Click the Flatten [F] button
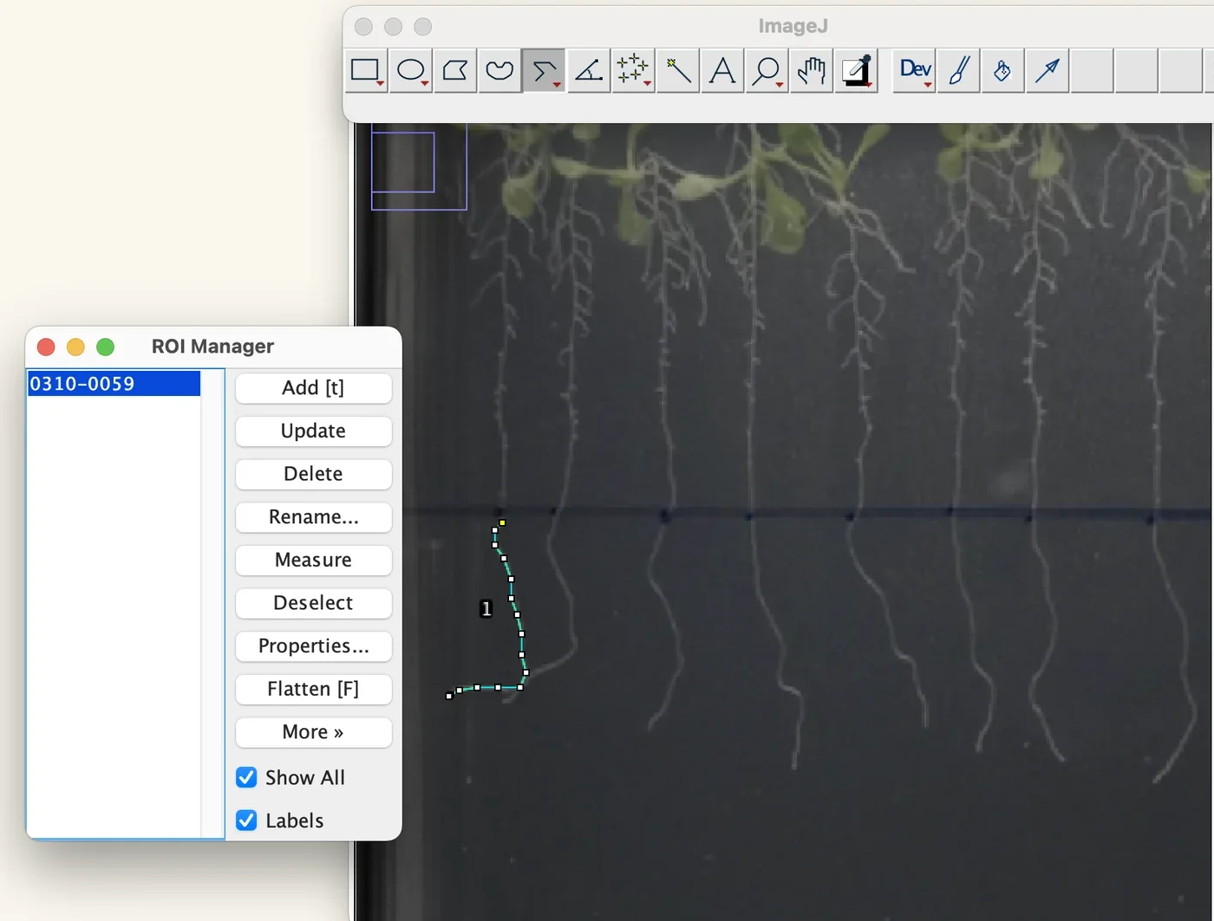1214x921 pixels. [313, 689]
